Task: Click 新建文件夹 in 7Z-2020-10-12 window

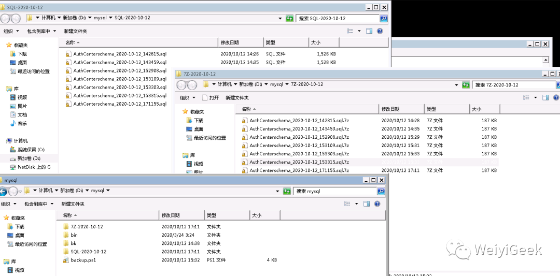Action: tap(237, 98)
